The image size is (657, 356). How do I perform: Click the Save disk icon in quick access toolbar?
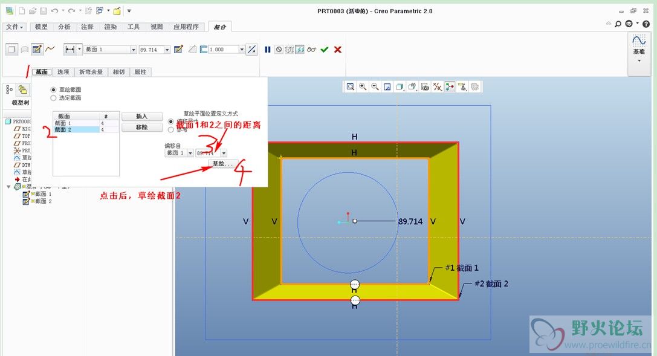pos(43,11)
